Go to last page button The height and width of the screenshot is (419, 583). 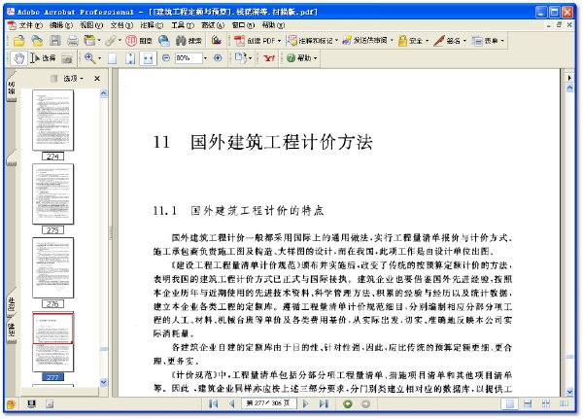pos(324,403)
